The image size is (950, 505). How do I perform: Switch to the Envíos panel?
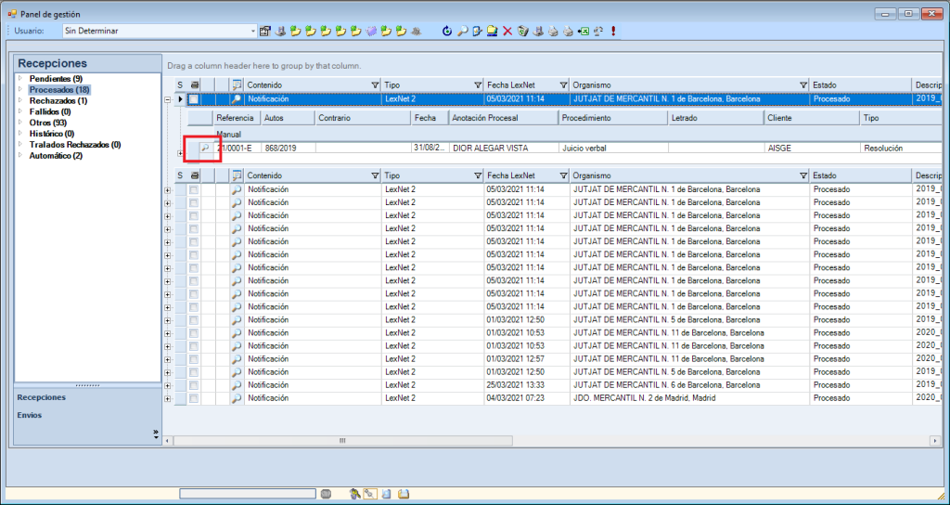point(30,415)
